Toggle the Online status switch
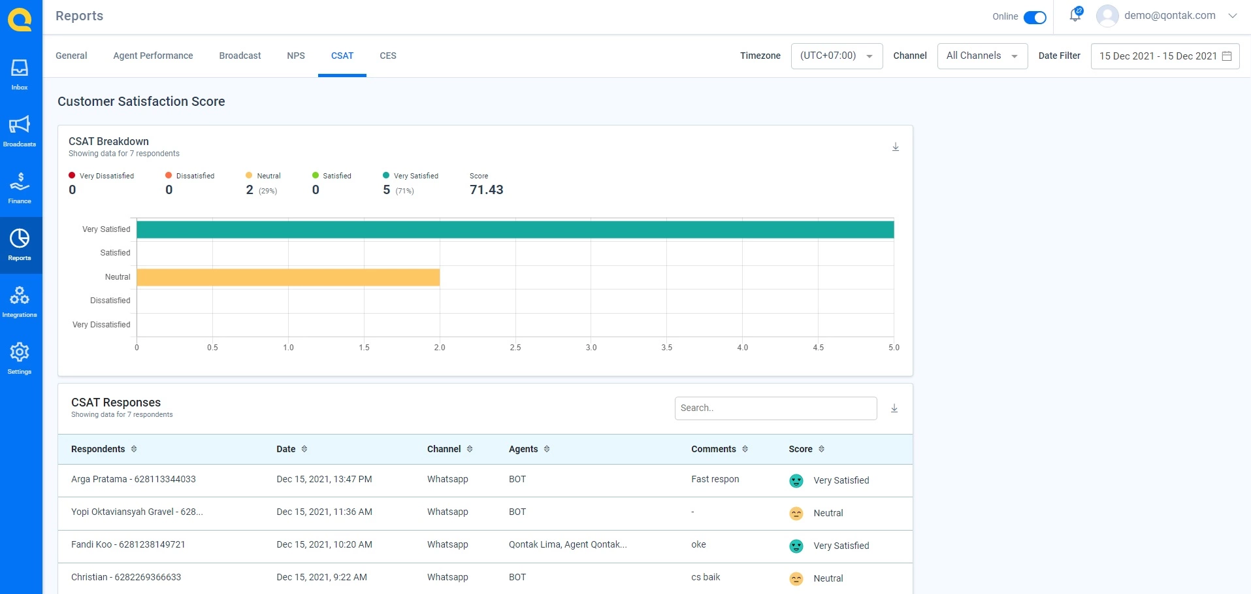This screenshot has width=1251, height=594. pos(1035,18)
